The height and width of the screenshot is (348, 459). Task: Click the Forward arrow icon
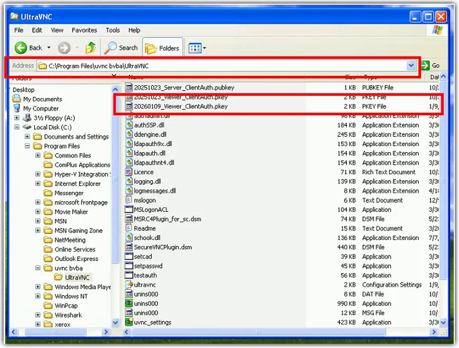point(64,48)
